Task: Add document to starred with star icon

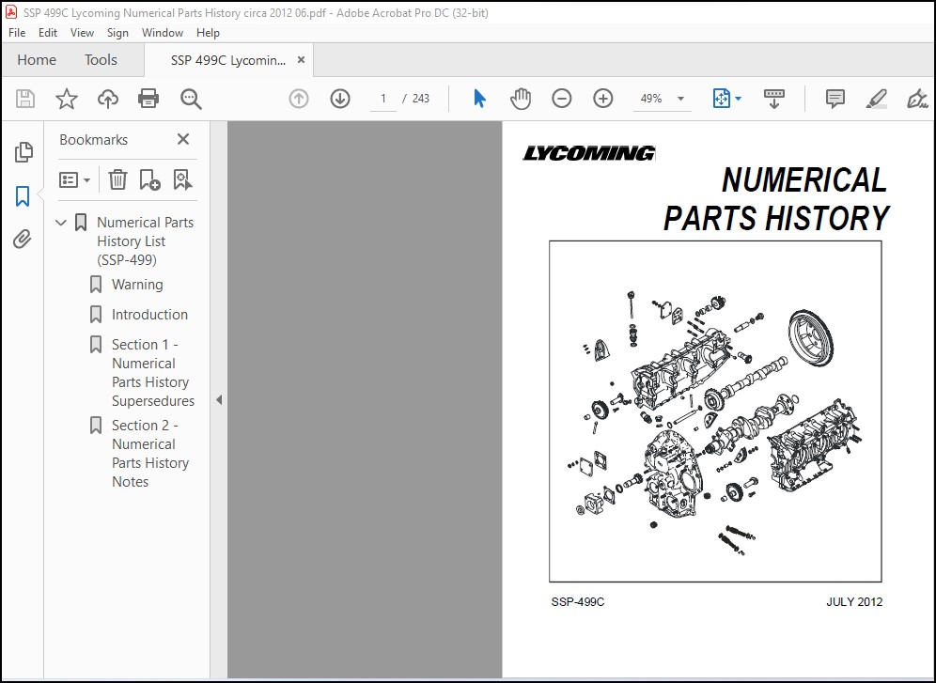Action: tap(67, 99)
